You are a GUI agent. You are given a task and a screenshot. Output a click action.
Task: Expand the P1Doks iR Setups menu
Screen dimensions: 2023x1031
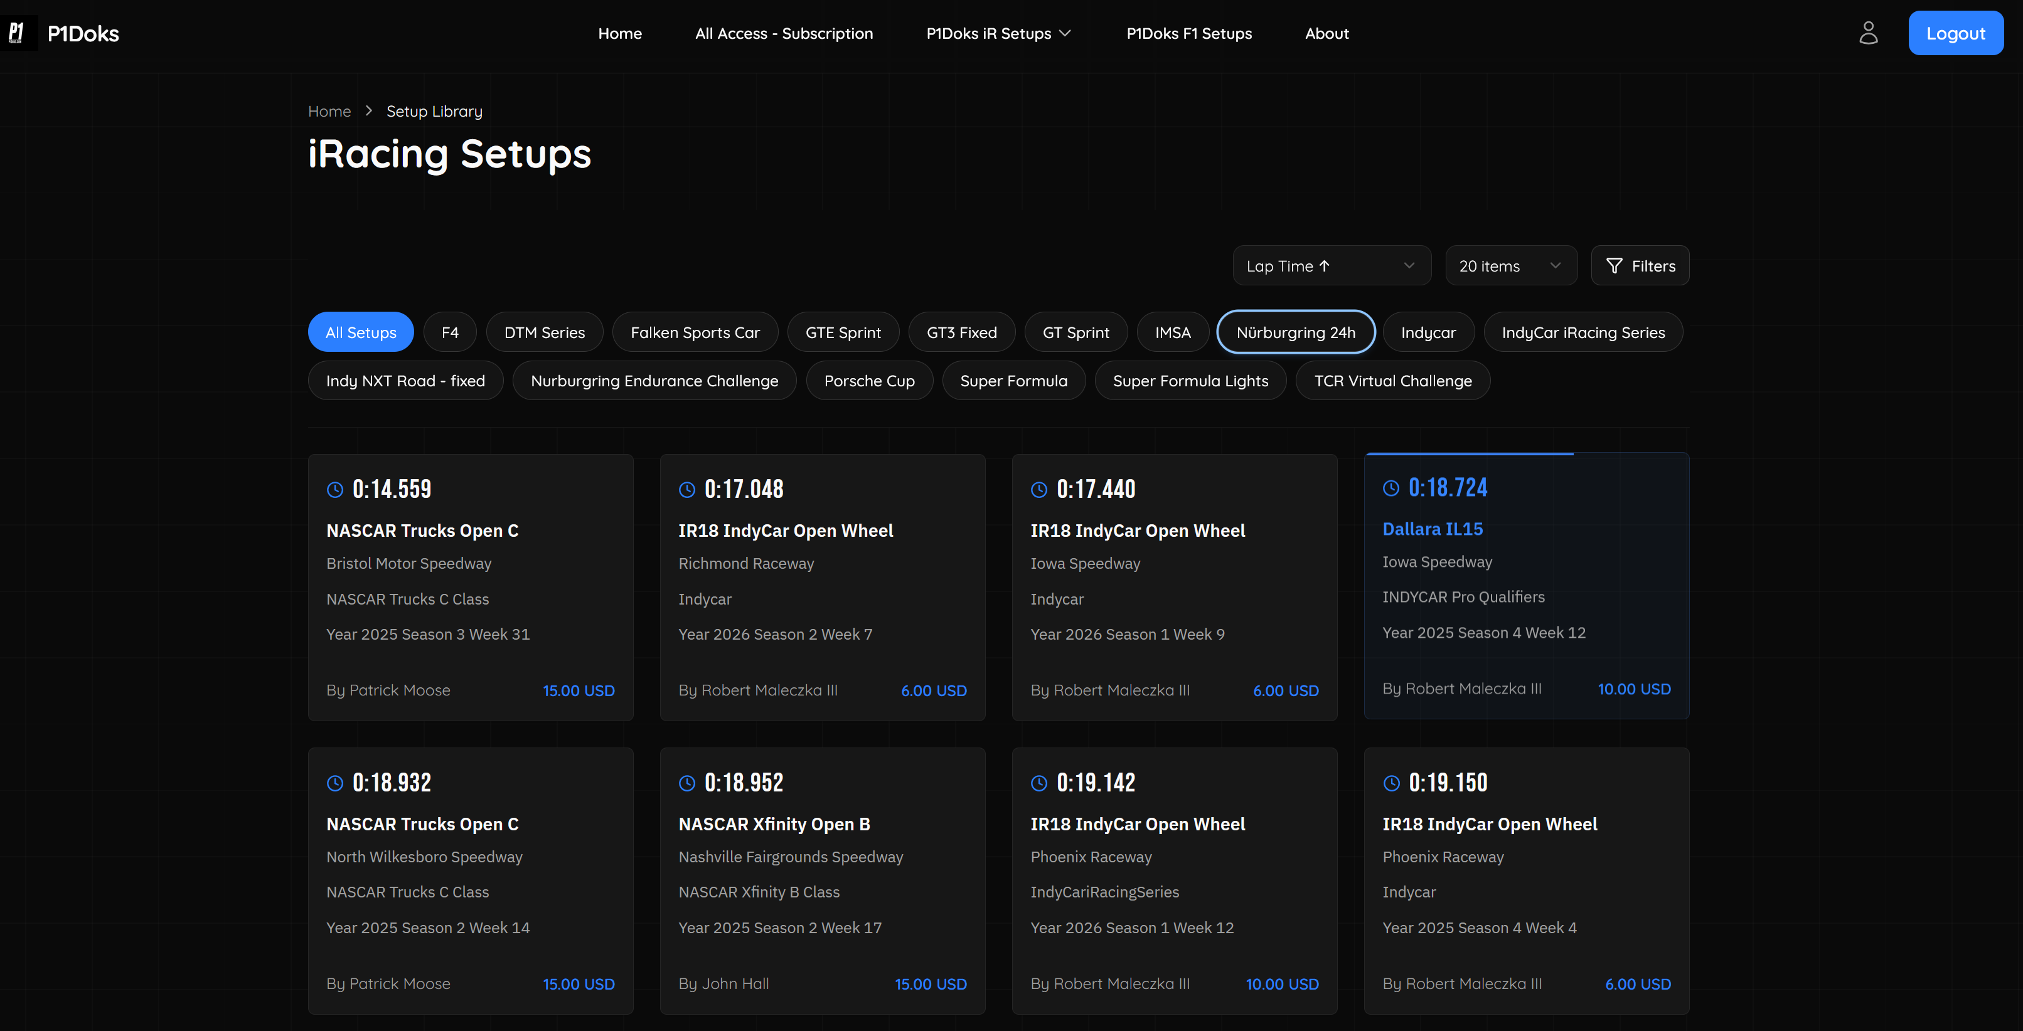(999, 33)
